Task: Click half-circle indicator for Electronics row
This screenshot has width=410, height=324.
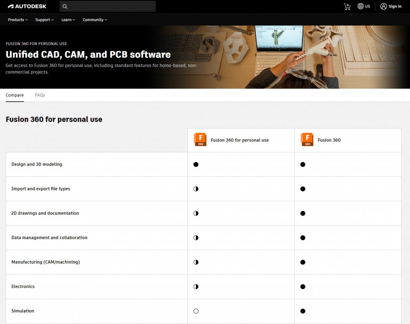Action: tap(196, 286)
